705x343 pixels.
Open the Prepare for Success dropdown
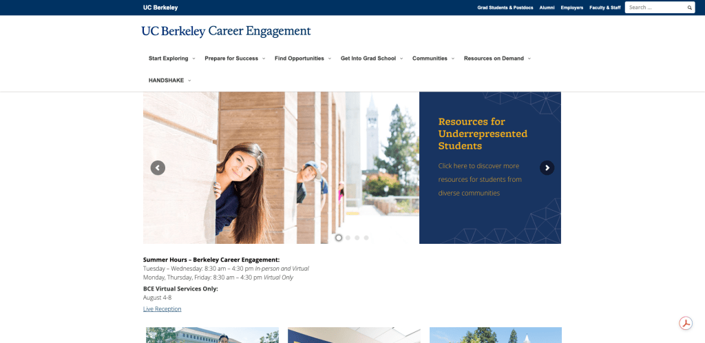click(x=234, y=59)
